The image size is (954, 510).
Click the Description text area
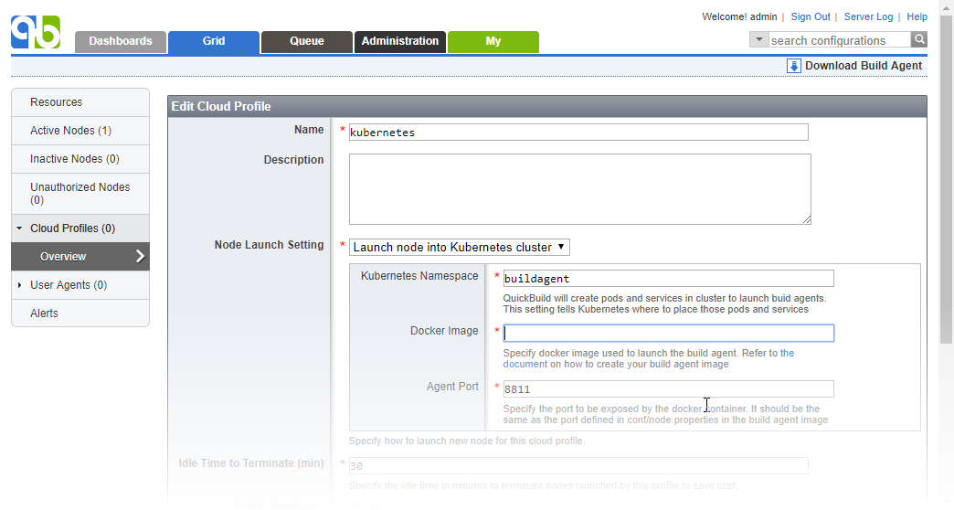[x=580, y=188]
